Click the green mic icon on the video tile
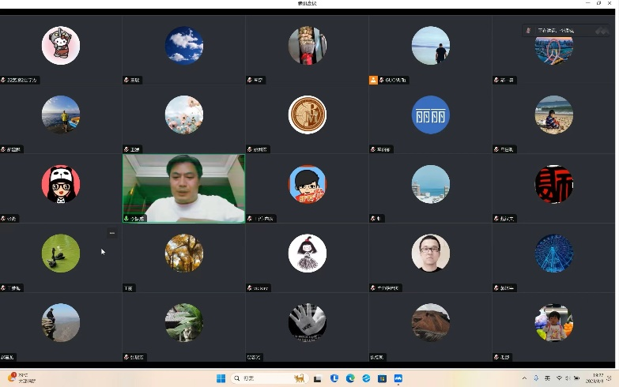The image size is (619, 387). [126, 219]
